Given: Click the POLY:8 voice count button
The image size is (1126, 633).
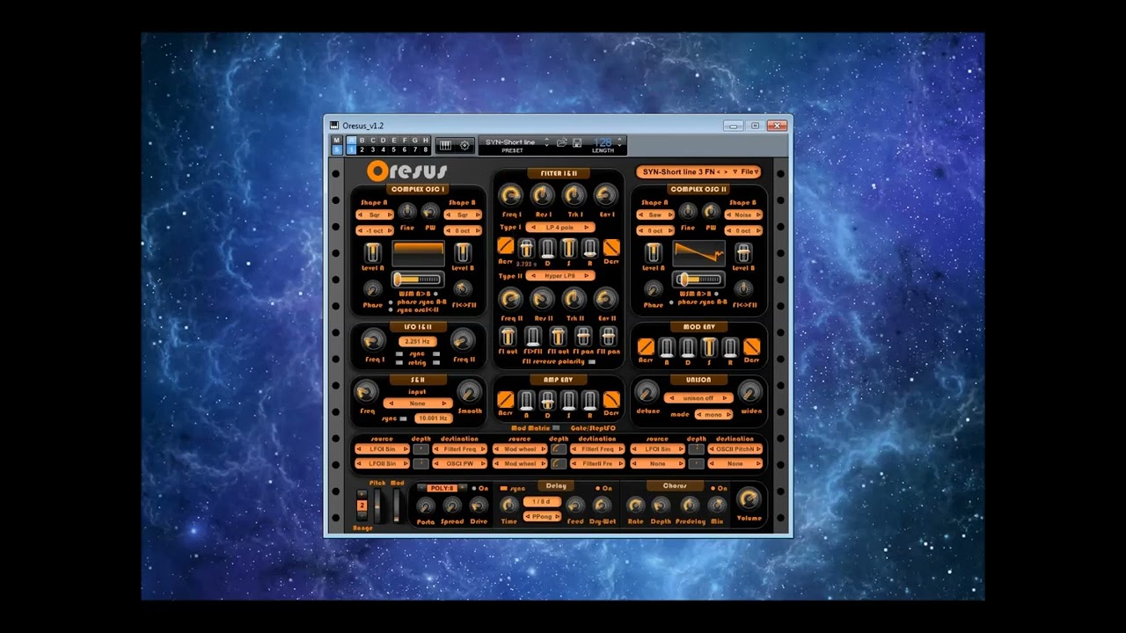Looking at the screenshot, I should [442, 488].
